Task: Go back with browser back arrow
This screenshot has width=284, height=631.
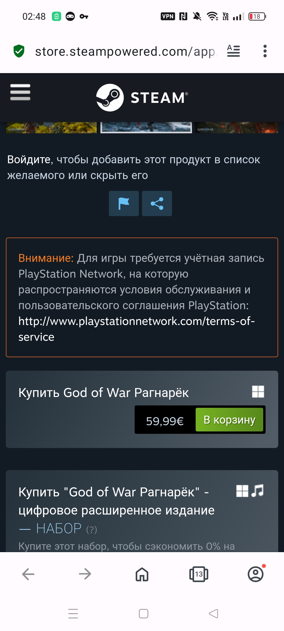Action: (28, 574)
